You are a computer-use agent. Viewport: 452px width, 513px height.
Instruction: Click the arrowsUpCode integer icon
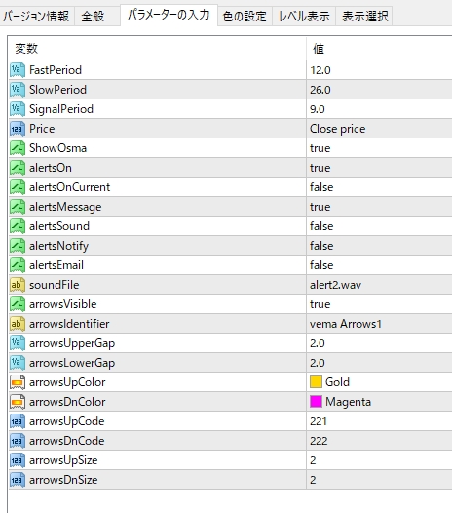17,421
